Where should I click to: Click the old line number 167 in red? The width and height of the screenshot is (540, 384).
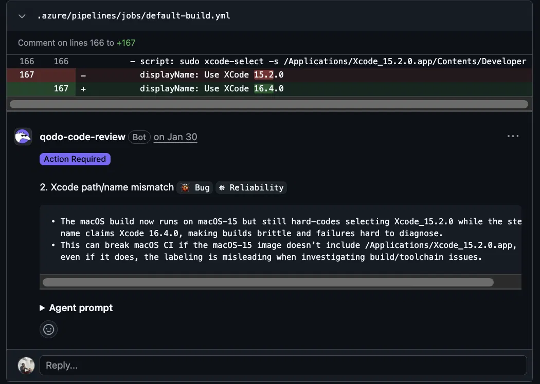(27, 75)
